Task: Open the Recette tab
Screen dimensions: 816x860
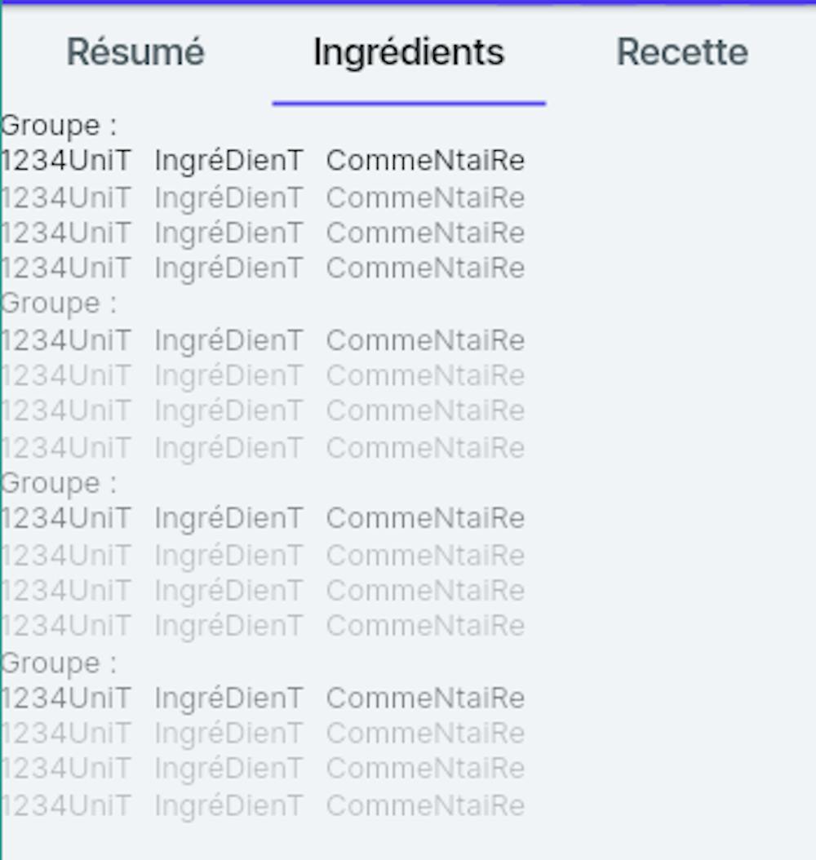Action: click(682, 53)
